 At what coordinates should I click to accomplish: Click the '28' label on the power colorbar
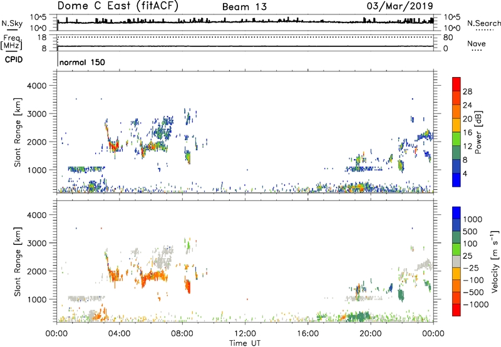pos(467,91)
